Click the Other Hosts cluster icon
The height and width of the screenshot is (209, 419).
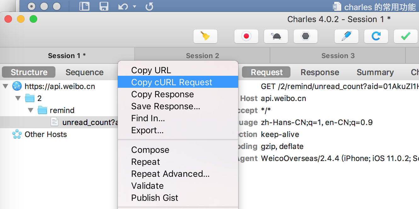(x=17, y=134)
